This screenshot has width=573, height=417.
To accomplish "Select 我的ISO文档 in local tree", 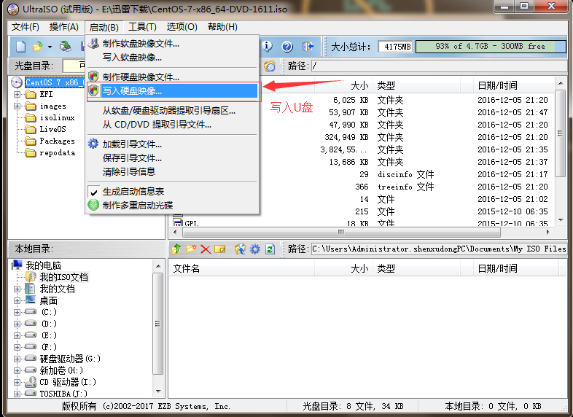I will pos(64,277).
